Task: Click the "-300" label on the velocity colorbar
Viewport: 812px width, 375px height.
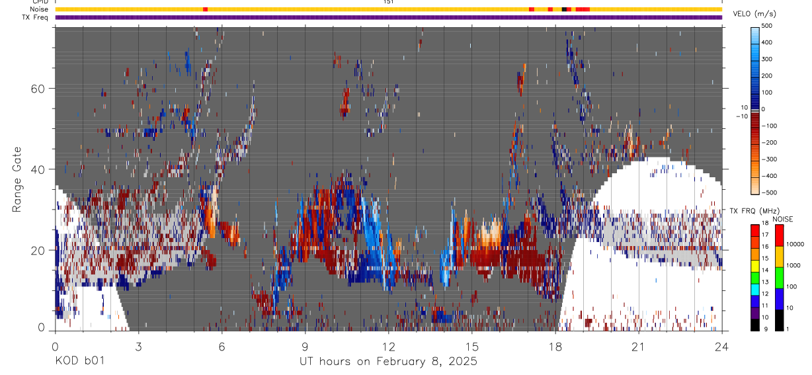Action: tap(770, 159)
